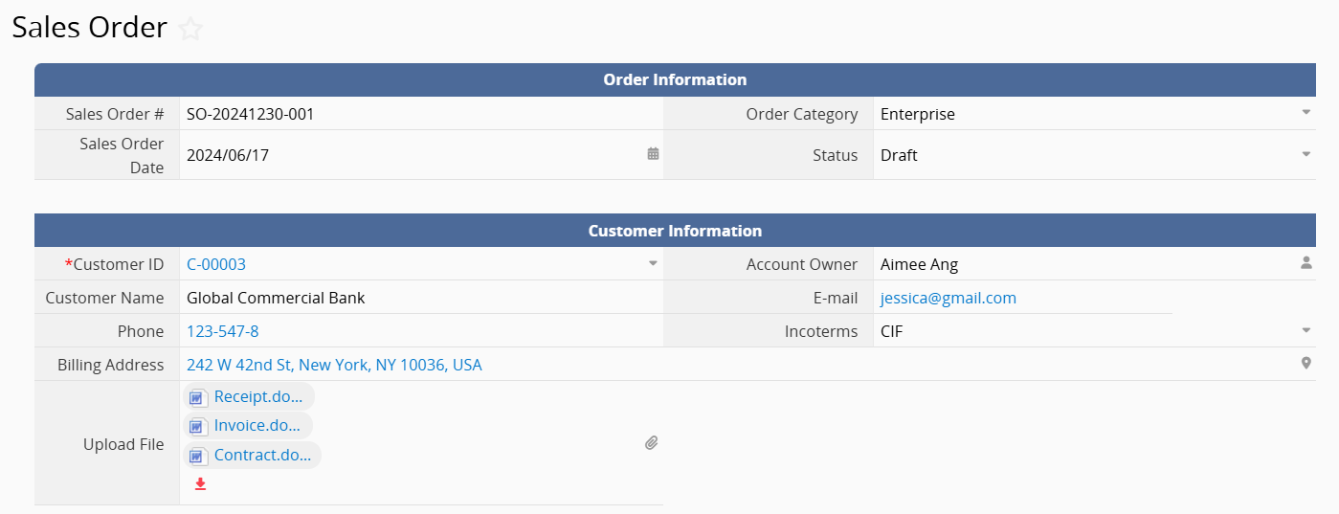
Task: Expand the Customer ID dropdown arrow
Action: click(653, 263)
